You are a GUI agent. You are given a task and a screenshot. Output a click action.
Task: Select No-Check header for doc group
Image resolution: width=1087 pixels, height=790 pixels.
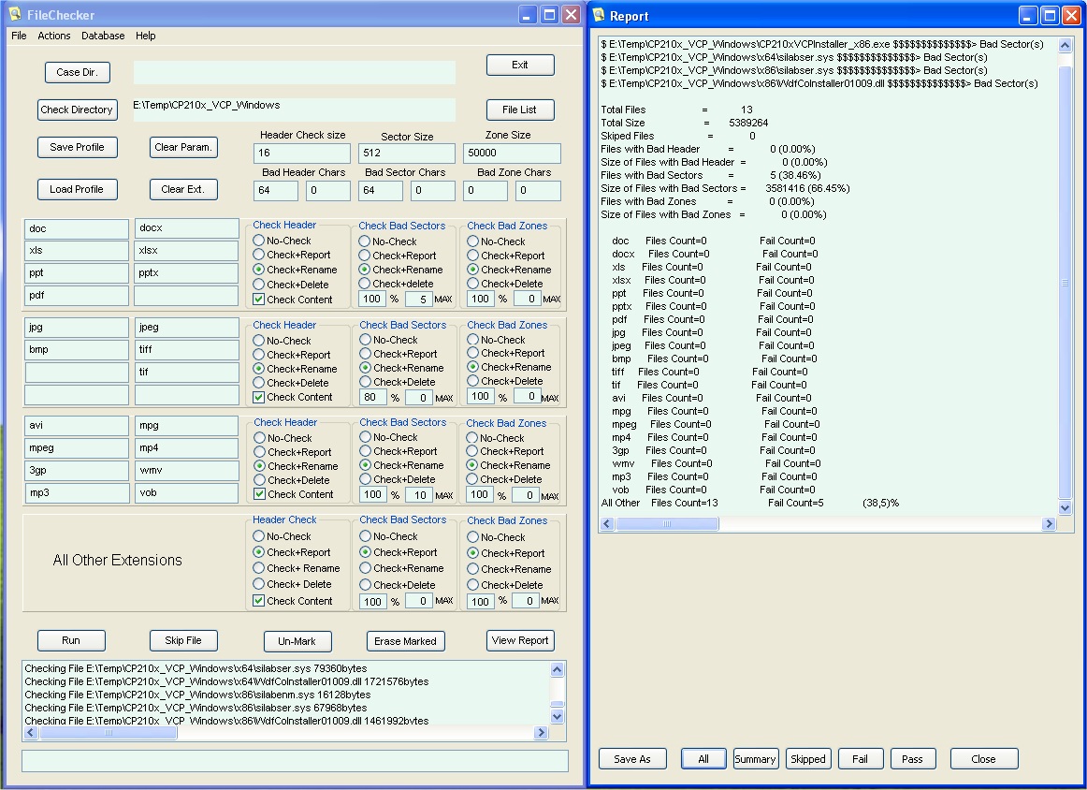[x=259, y=241]
